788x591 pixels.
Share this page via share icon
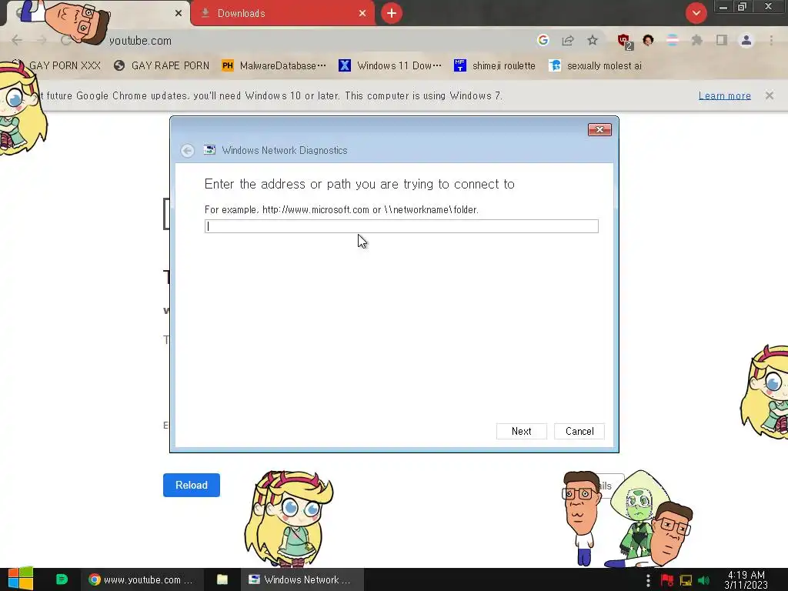(568, 40)
